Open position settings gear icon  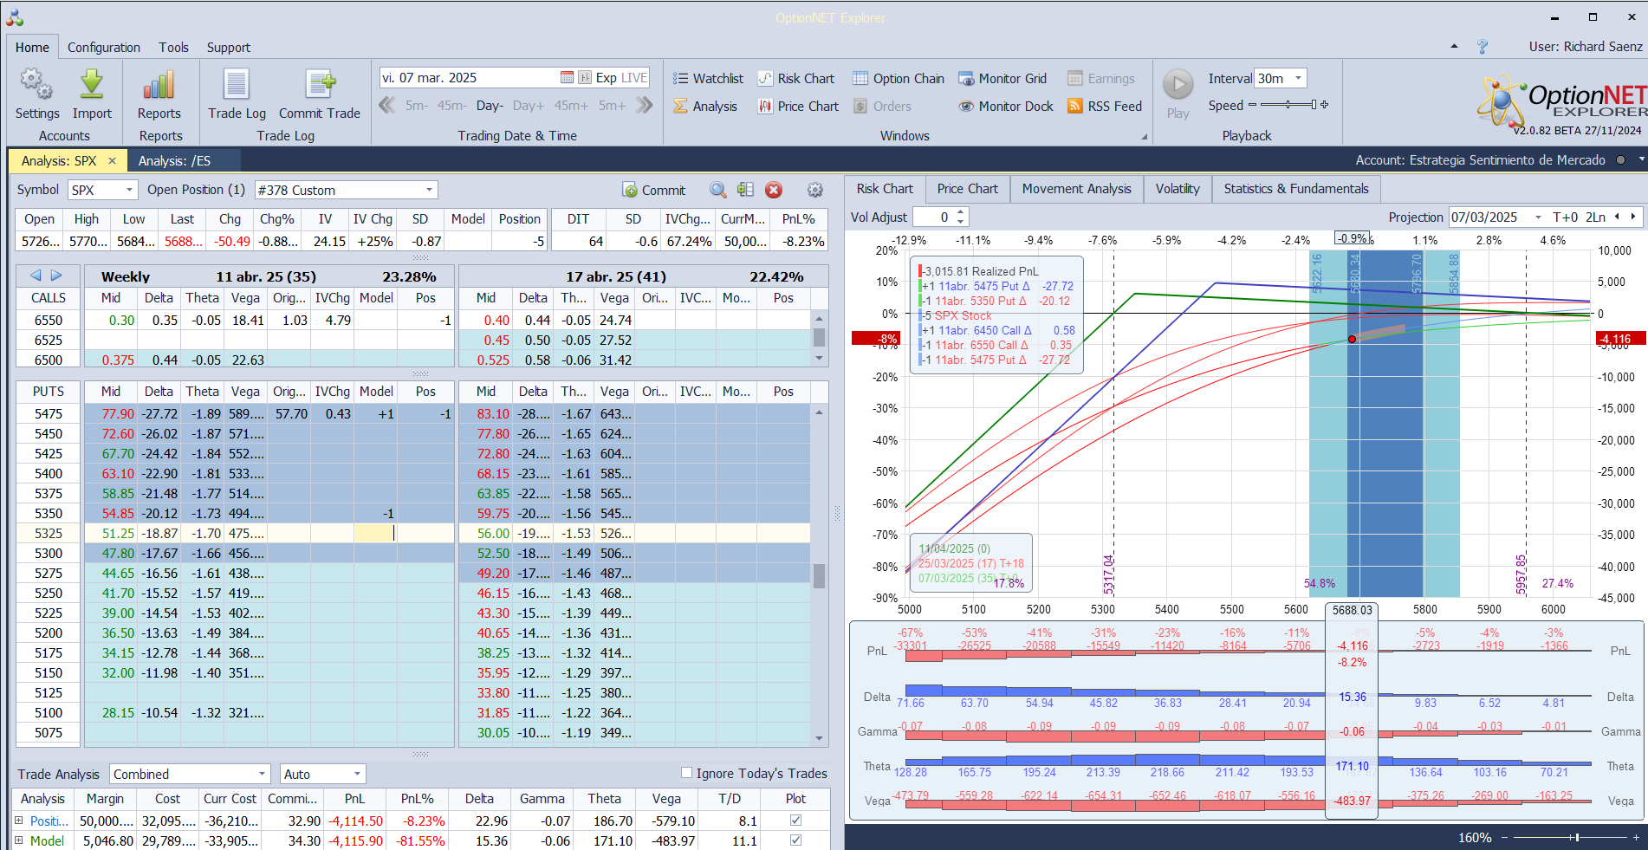(x=814, y=190)
